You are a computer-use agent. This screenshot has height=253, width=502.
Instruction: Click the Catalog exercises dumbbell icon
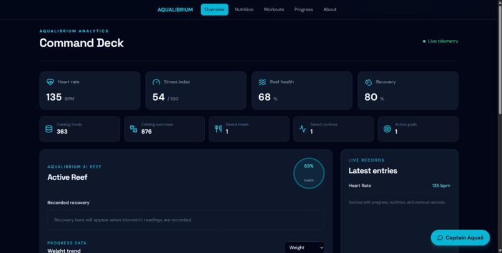point(133,129)
